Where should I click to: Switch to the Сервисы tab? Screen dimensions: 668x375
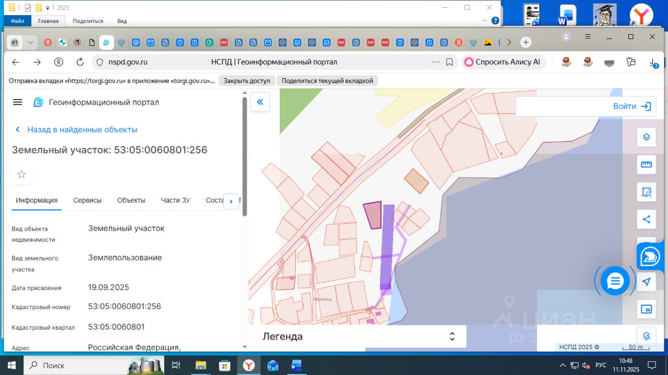[x=87, y=201]
